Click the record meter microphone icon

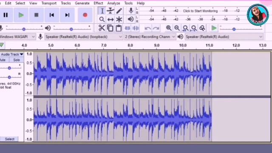pyautogui.click(x=131, y=11)
